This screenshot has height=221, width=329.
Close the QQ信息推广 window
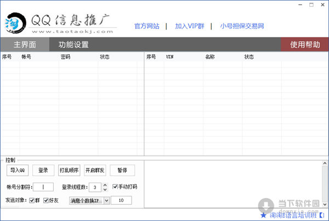coord(323,4)
